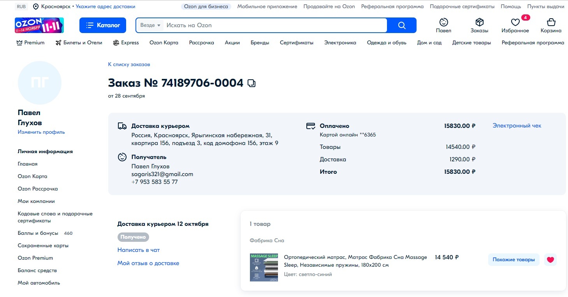Click the Получено status badge
This screenshot has width=568, height=297.
tap(133, 237)
